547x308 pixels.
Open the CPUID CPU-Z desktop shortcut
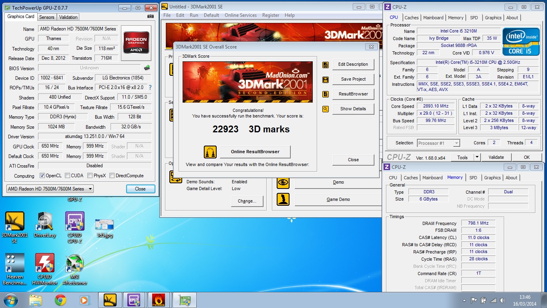click(x=74, y=228)
